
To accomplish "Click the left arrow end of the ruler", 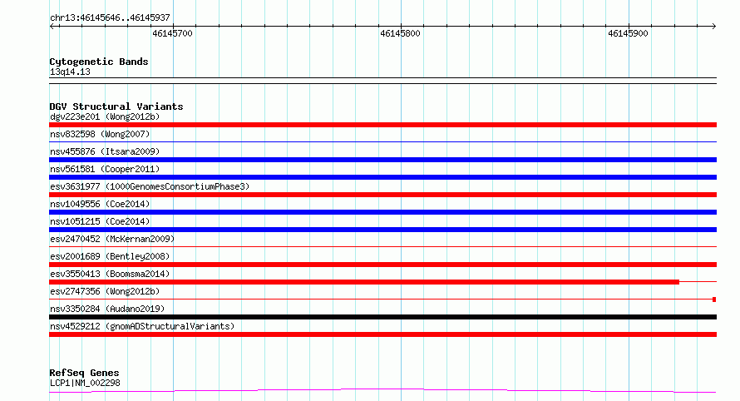I will click(52, 26).
